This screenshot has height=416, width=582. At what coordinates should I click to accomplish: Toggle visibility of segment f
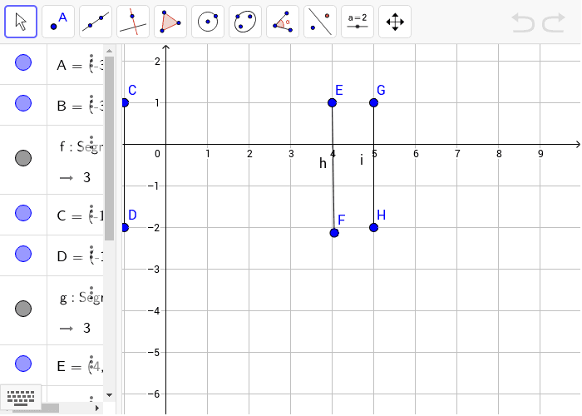click(23, 157)
